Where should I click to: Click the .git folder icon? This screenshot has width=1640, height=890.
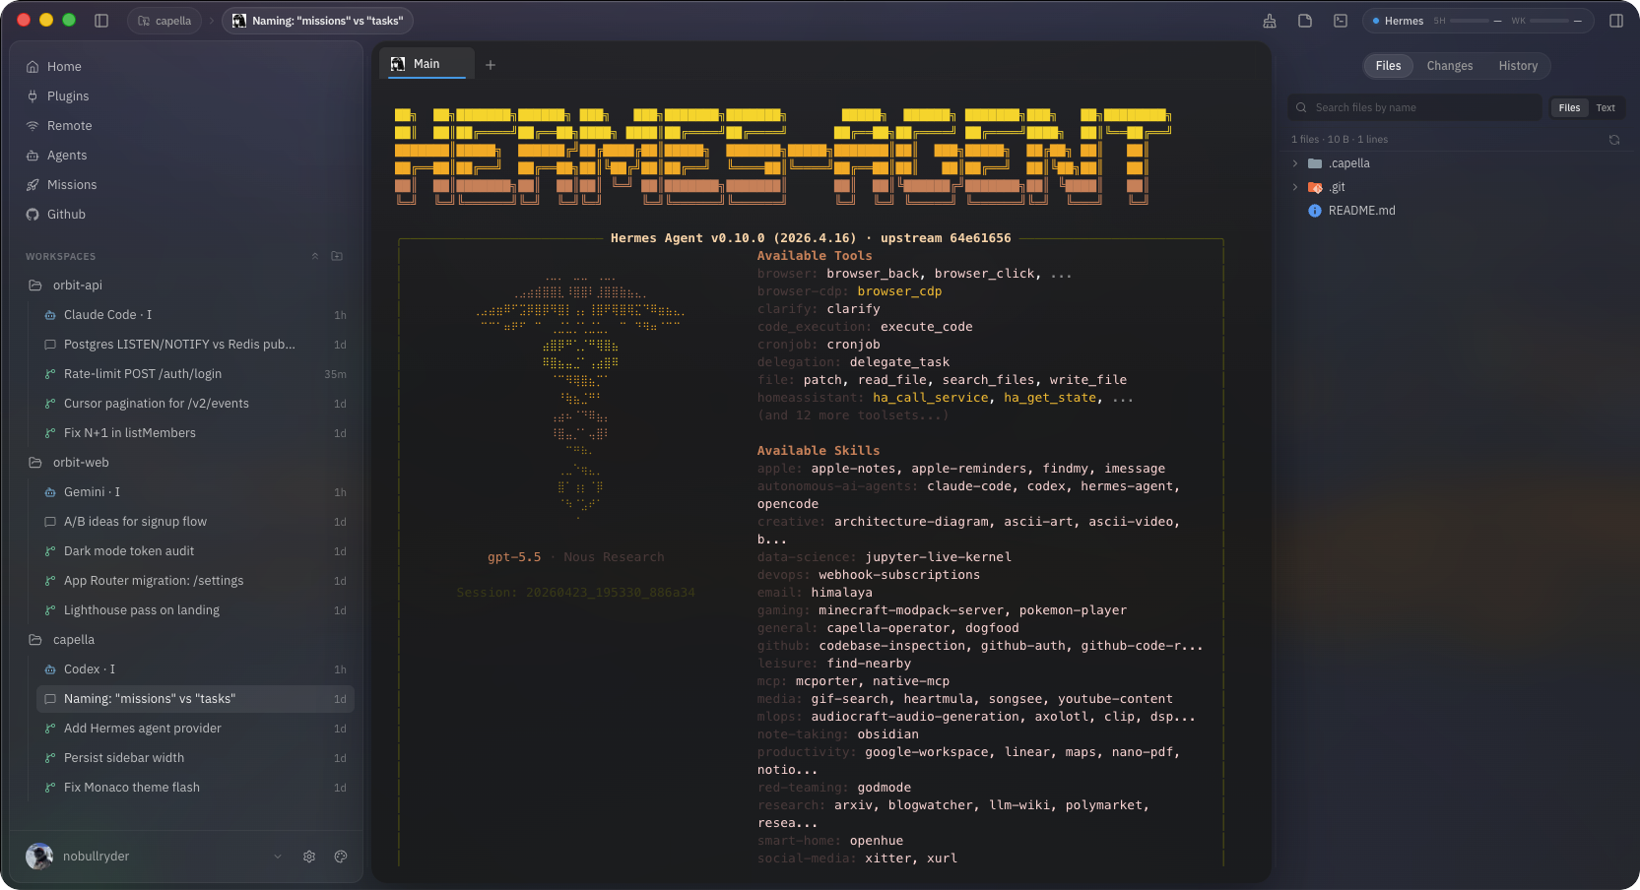pos(1315,187)
